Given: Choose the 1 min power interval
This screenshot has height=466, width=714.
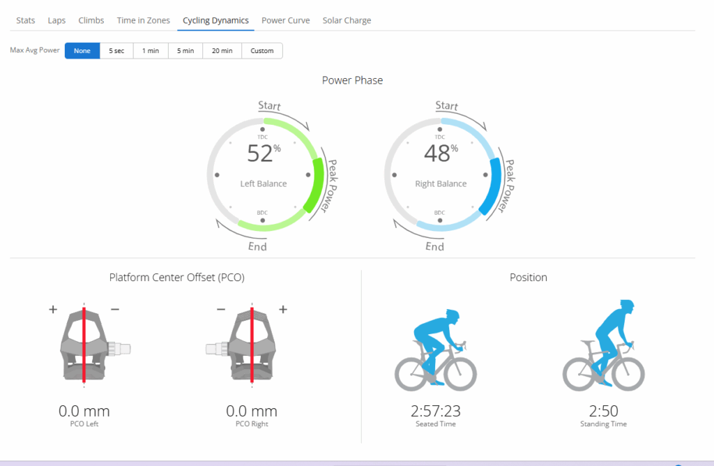Looking at the screenshot, I should click(x=151, y=51).
